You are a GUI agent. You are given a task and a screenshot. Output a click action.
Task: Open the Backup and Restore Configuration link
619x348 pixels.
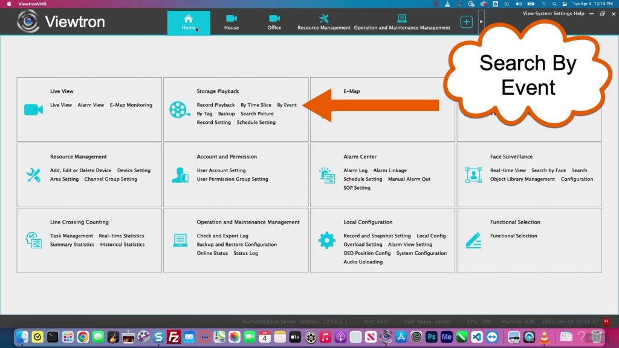[237, 245]
